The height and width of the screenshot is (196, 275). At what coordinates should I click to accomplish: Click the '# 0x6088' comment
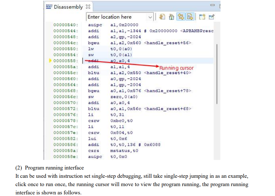[x=149, y=145]
